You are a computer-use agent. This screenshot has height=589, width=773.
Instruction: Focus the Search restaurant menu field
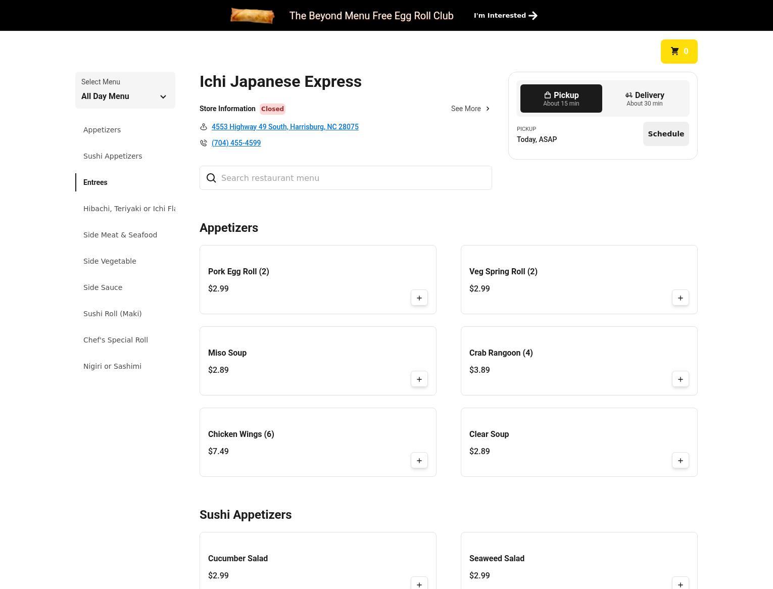tap(354, 178)
